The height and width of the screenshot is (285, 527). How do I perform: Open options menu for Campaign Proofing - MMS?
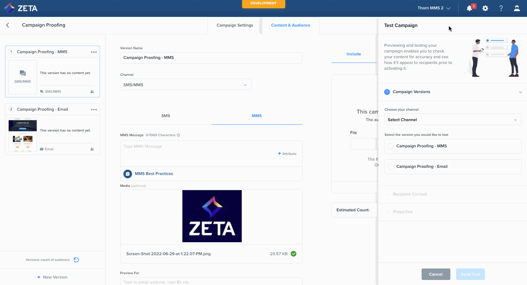94,52
